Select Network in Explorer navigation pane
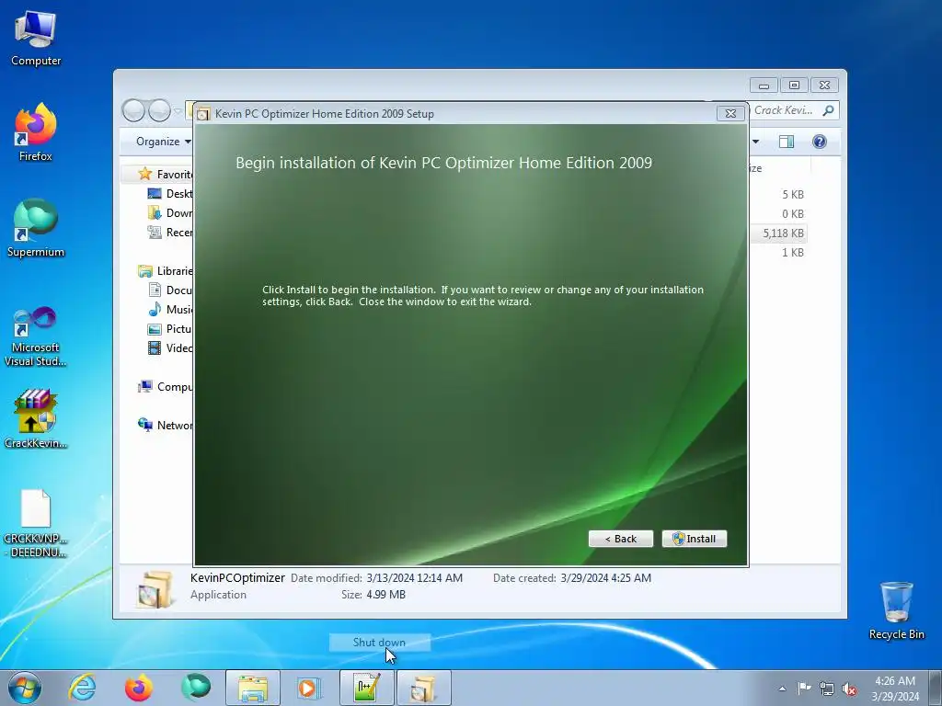The height and width of the screenshot is (706, 942). [x=165, y=425]
